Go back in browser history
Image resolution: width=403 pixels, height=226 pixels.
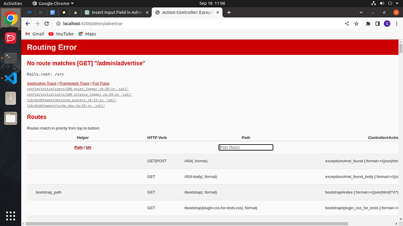click(28, 24)
